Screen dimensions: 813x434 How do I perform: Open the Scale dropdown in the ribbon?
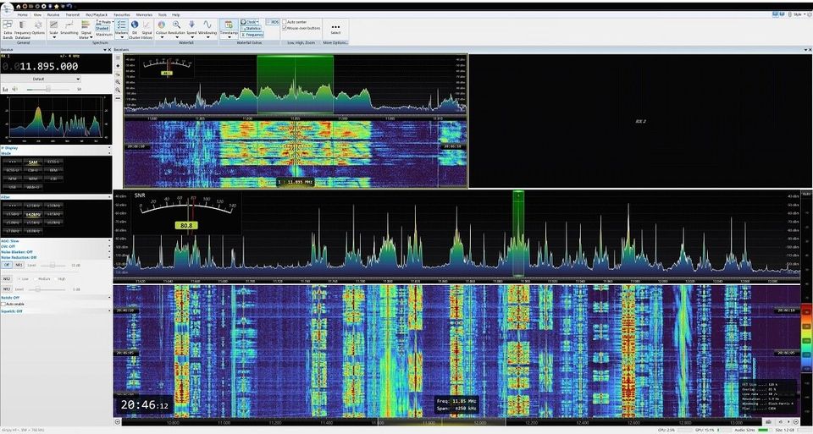point(54,36)
